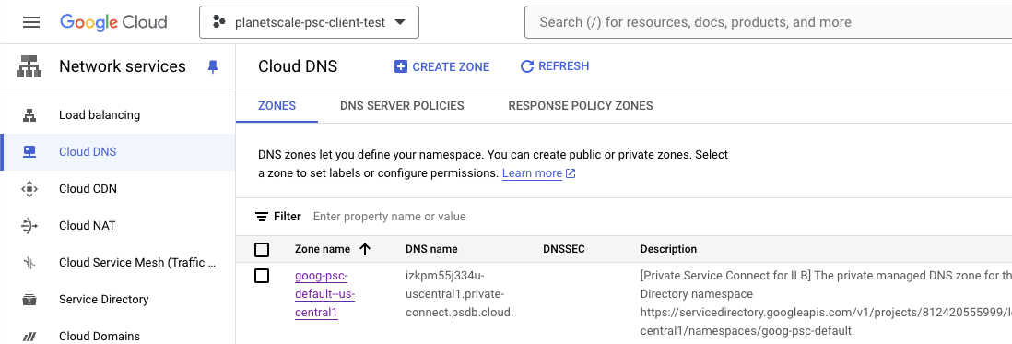Click the Private Service Connect for ILB description
The width and height of the screenshot is (1012, 344).
(826, 303)
